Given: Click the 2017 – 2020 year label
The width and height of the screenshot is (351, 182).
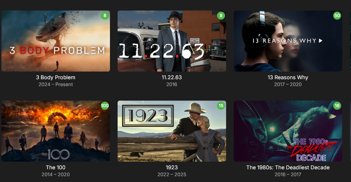Looking at the screenshot, I should (x=288, y=84).
